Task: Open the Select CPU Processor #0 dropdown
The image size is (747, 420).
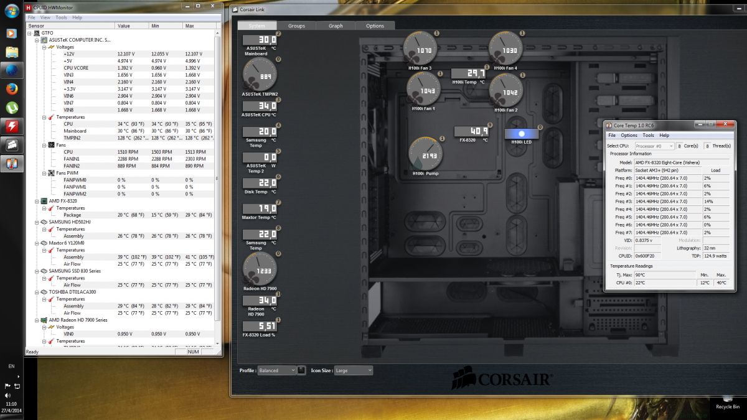Action: click(654, 146)
